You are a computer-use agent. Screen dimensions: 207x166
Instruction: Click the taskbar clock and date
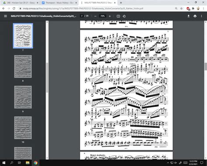tap(193, 162)
